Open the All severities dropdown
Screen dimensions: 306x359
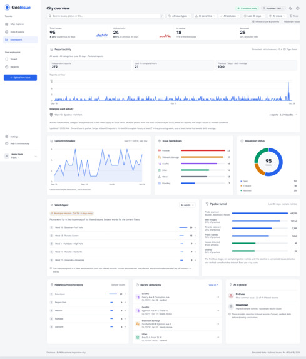click(205, 16)
